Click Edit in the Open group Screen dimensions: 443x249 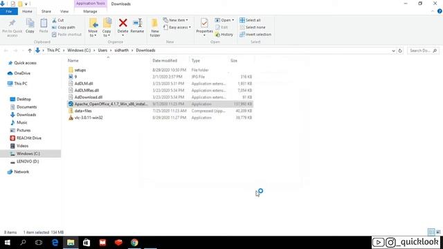pyautogui.click(x=221, y=28)
